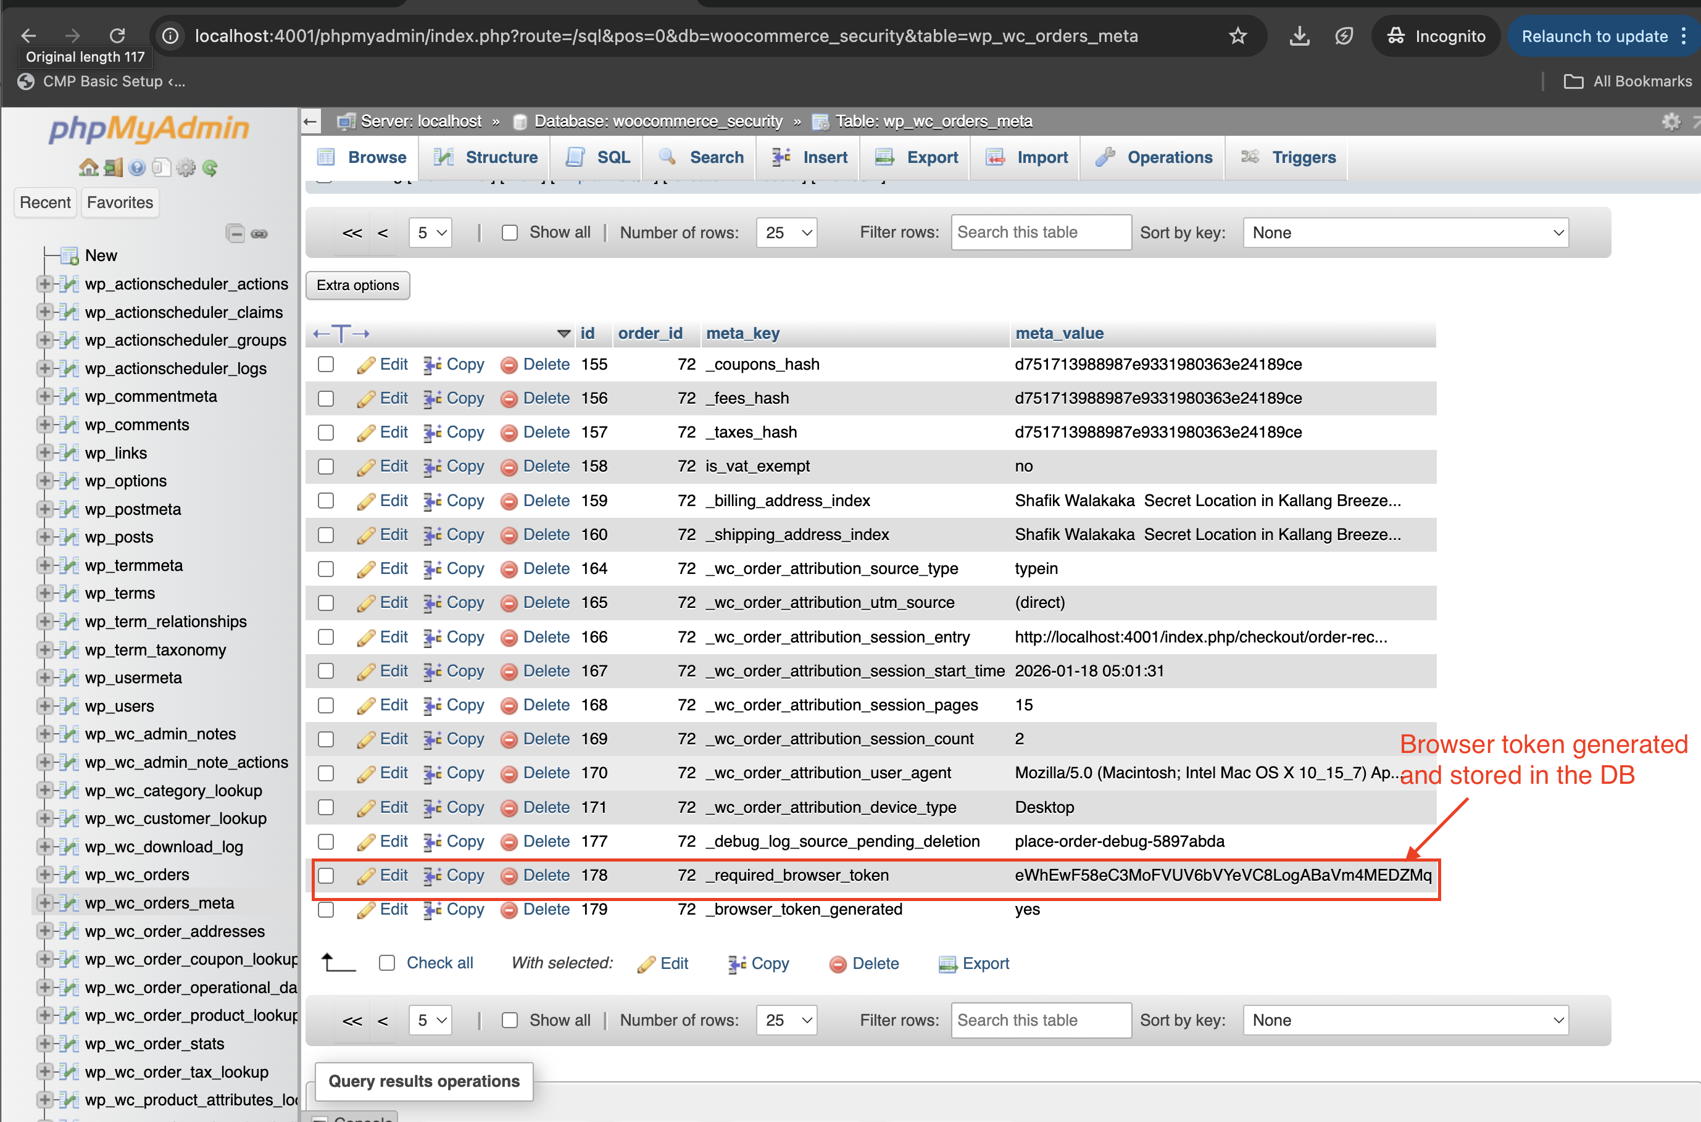Switch to the Structure tab
This screenshot has width=1701, height=1122.
[500, 157]
